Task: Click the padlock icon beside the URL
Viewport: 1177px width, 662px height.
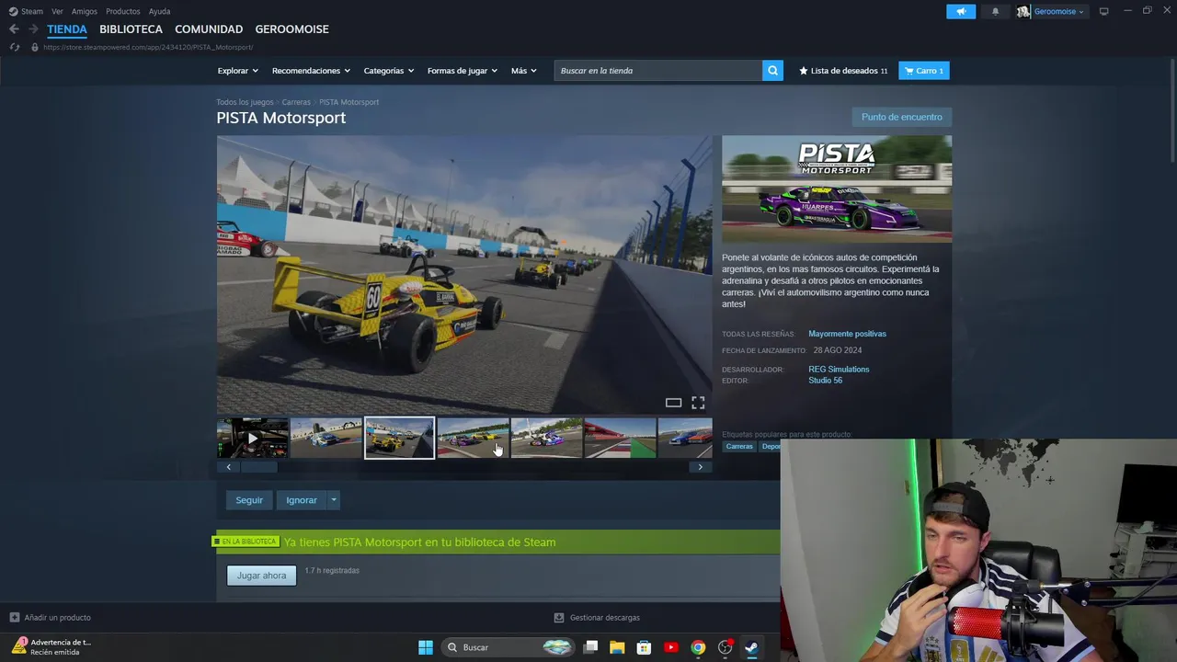Action: (35, 47)
